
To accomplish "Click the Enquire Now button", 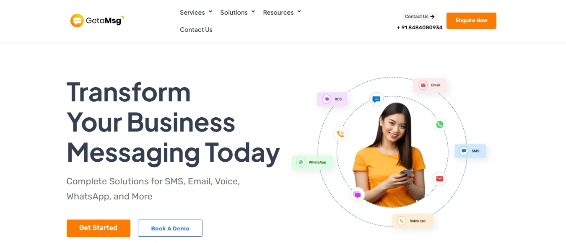I will point(471,21).
